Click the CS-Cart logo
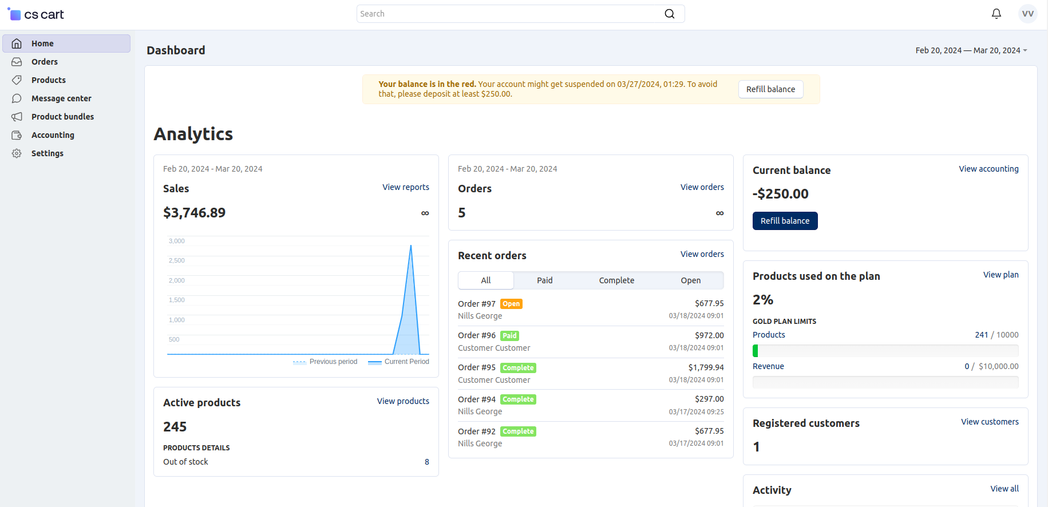The image size is (1048, 507). [x=35, y=14]
